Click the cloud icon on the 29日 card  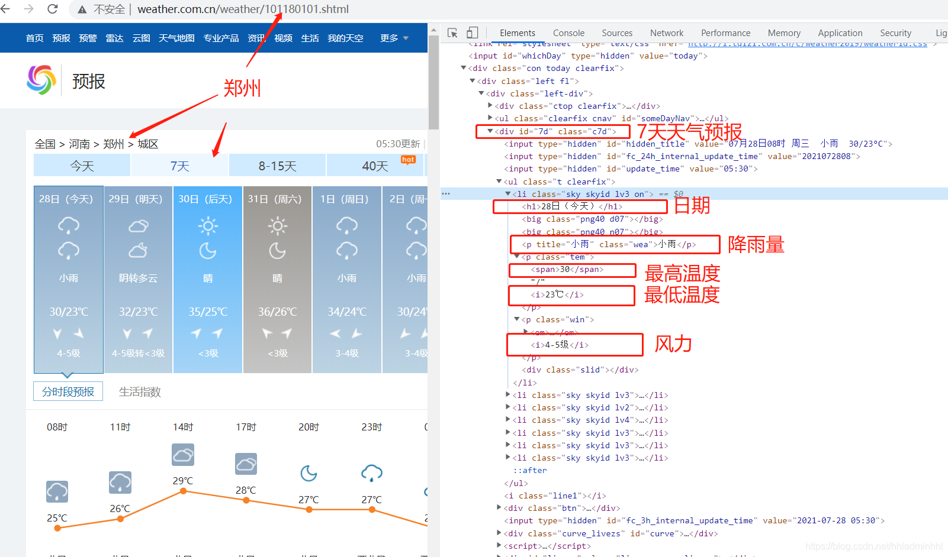tap(139, 226)
